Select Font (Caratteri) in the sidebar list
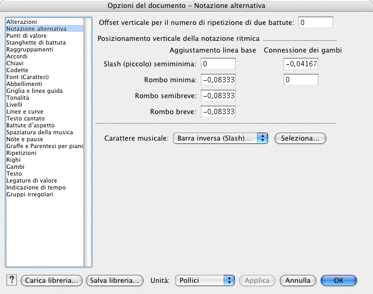The height and width of the screenshot is (294, 373). (28, 77)
